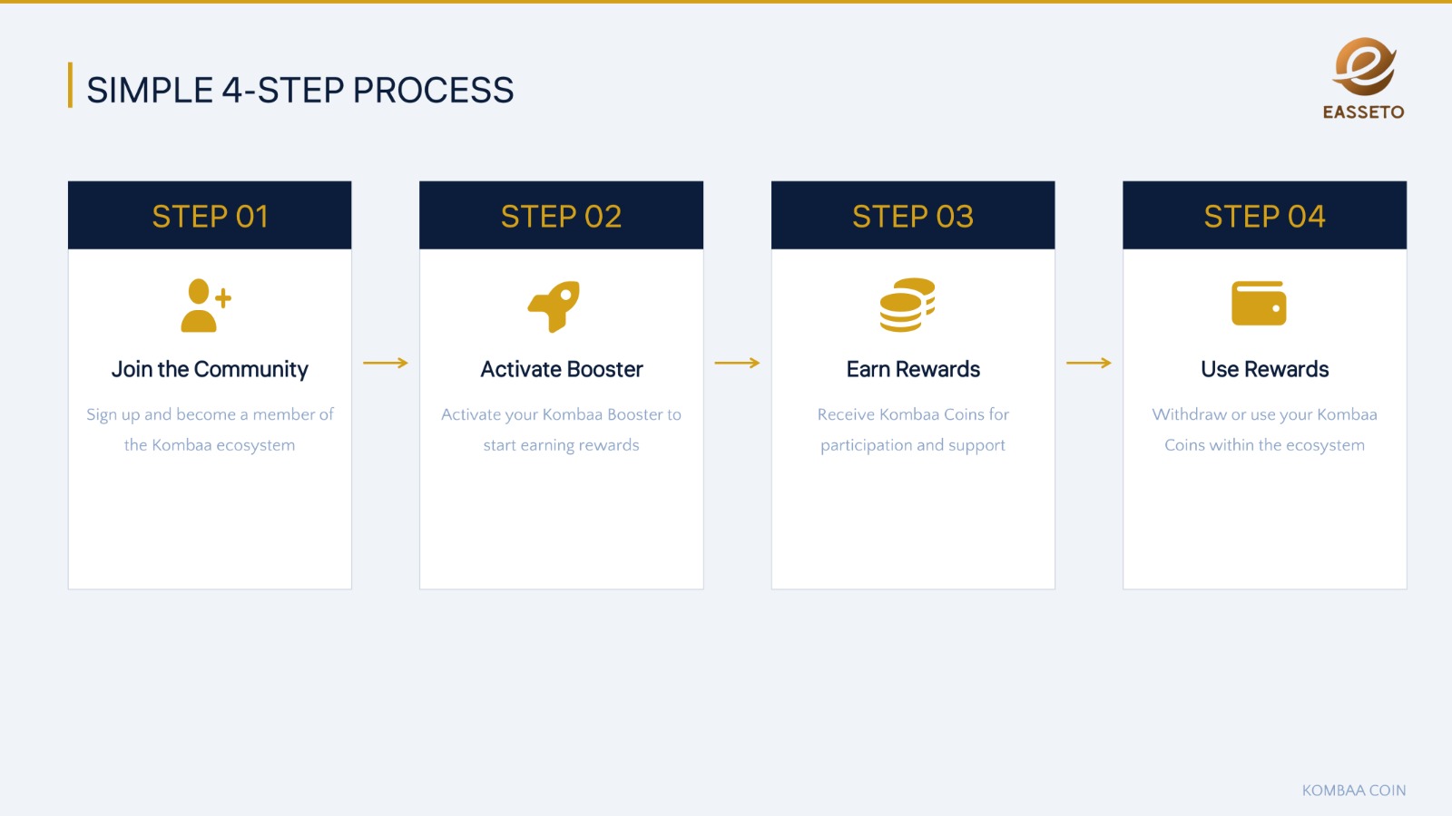Click the Earn Rewards heading

click(913, 369)
